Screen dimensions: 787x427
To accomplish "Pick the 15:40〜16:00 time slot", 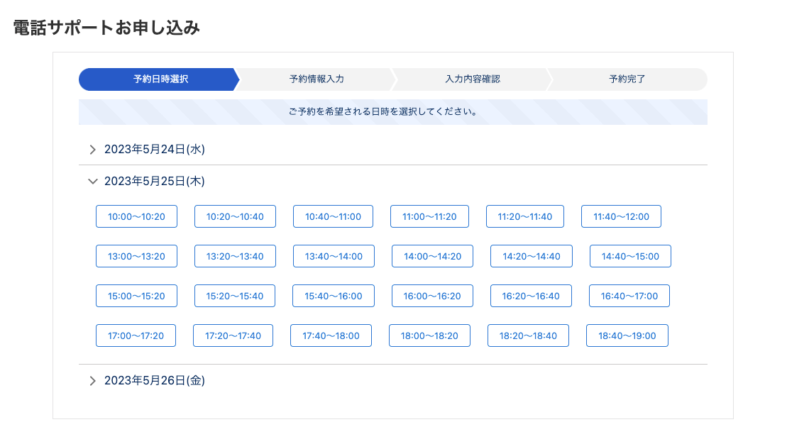I will (334, 296).
